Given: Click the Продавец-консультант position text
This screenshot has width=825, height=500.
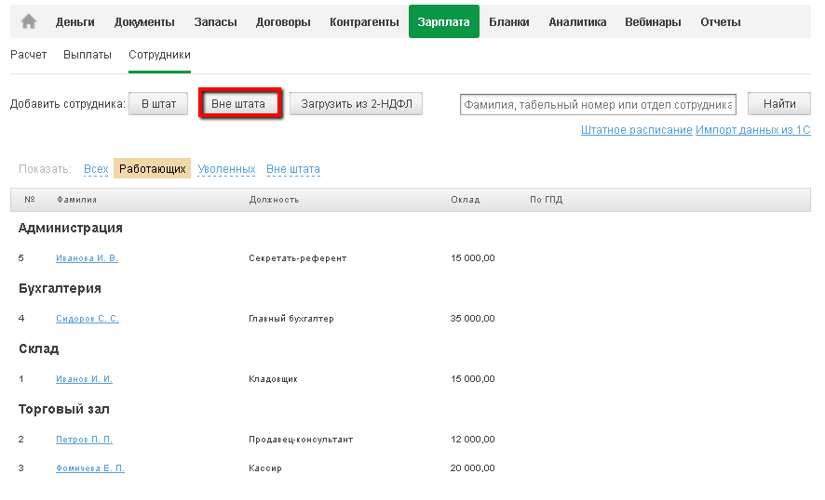Looking at the screenshot, I should tap(301, 439).
